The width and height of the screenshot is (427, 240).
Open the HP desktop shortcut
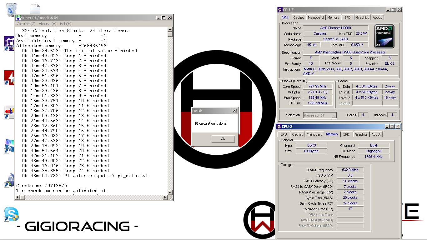(9, 146)
